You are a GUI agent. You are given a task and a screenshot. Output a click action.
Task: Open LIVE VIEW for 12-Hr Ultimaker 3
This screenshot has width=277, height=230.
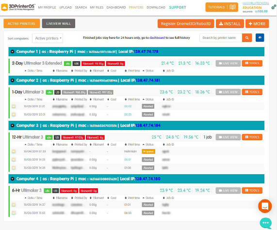click(228, 137)
